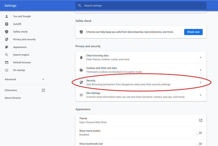
Task: Click the magnifier icon in the search settings bar
Action: click(x=80, y=5)
